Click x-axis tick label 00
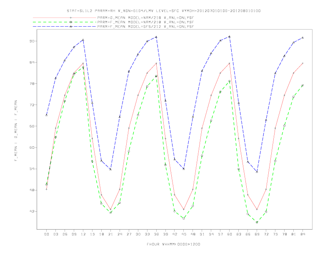 pyautogui.click(x=47, y=234)
